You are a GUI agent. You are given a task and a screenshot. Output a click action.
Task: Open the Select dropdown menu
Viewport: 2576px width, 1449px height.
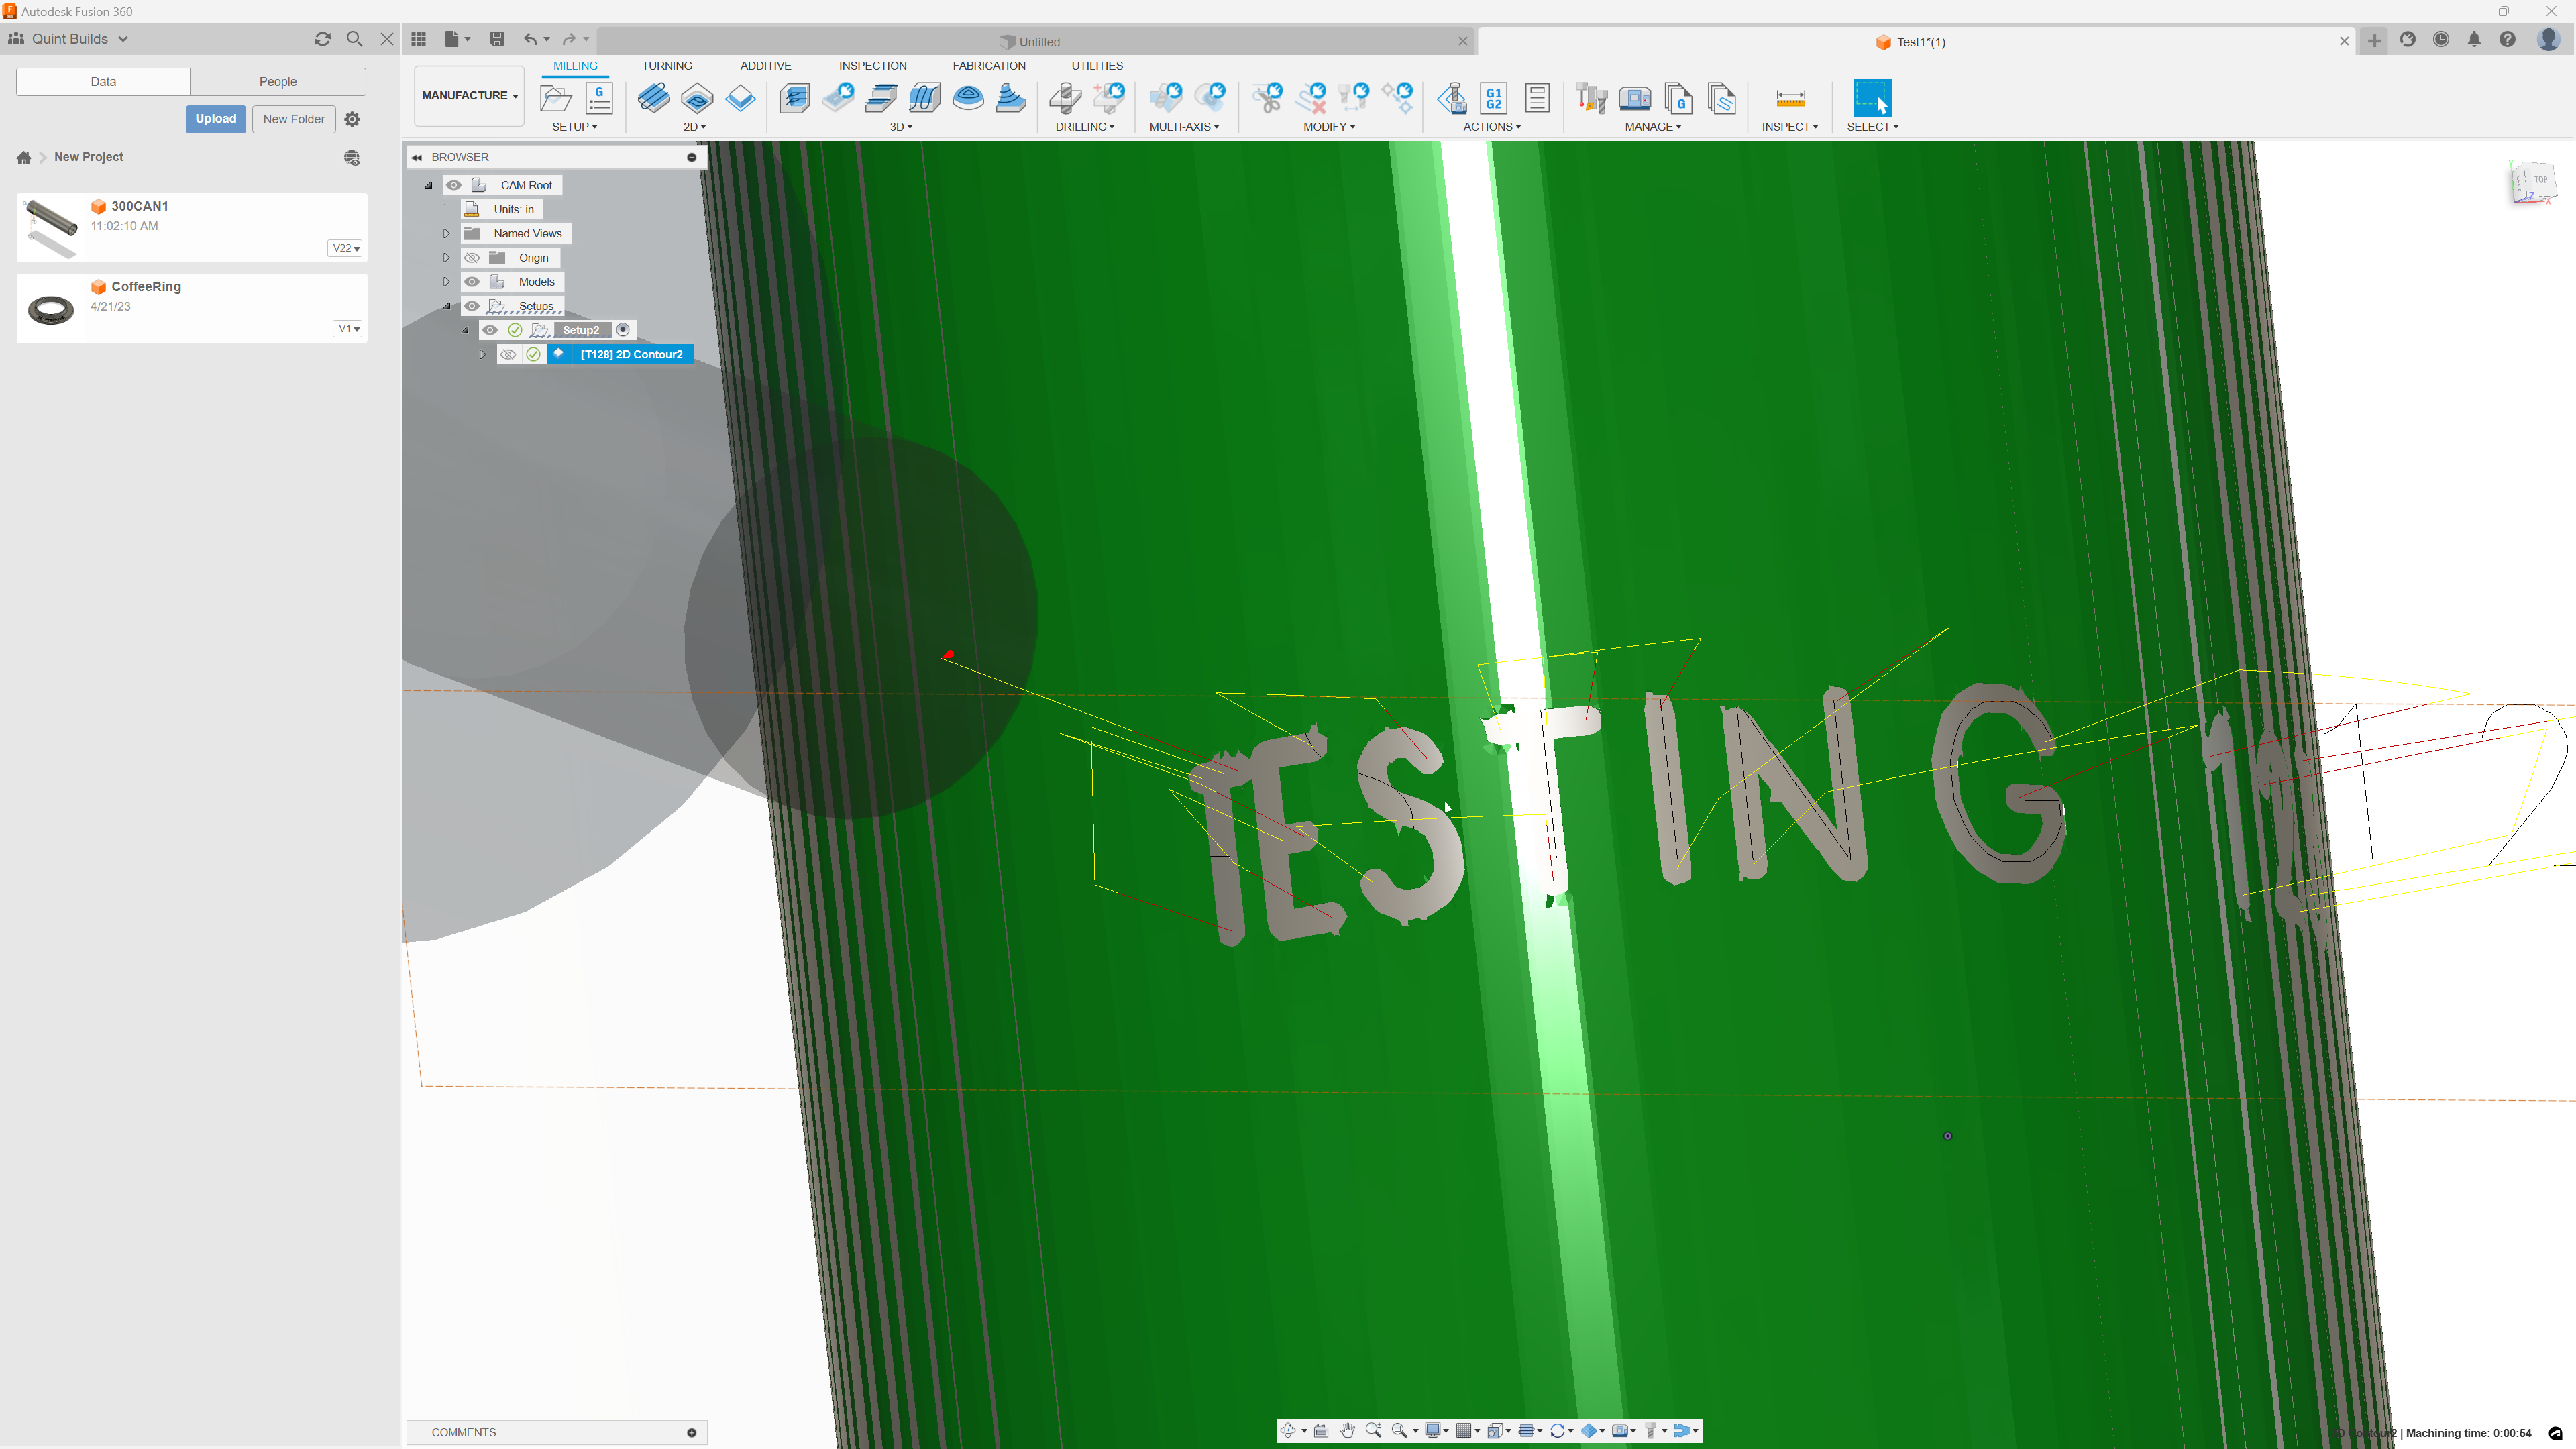click(1873, 127)
